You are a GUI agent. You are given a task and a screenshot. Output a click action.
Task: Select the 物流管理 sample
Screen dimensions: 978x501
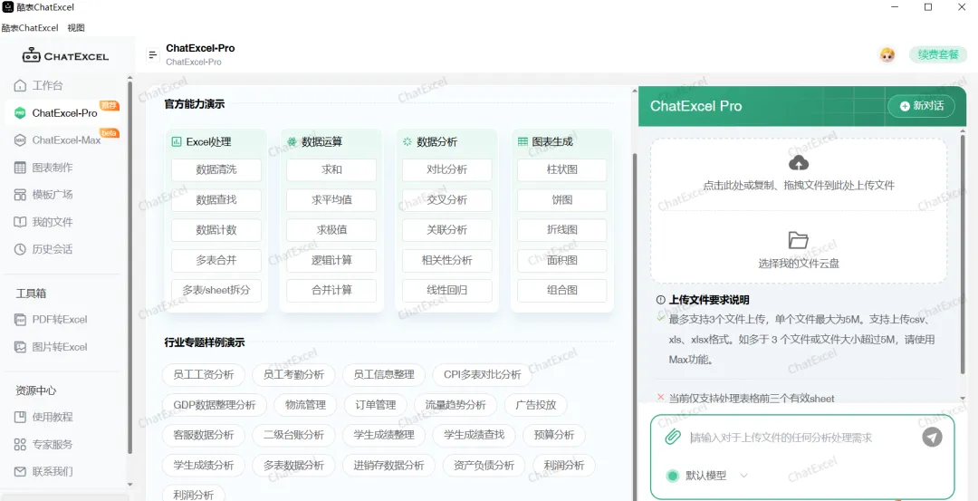[x=306, y=405]
